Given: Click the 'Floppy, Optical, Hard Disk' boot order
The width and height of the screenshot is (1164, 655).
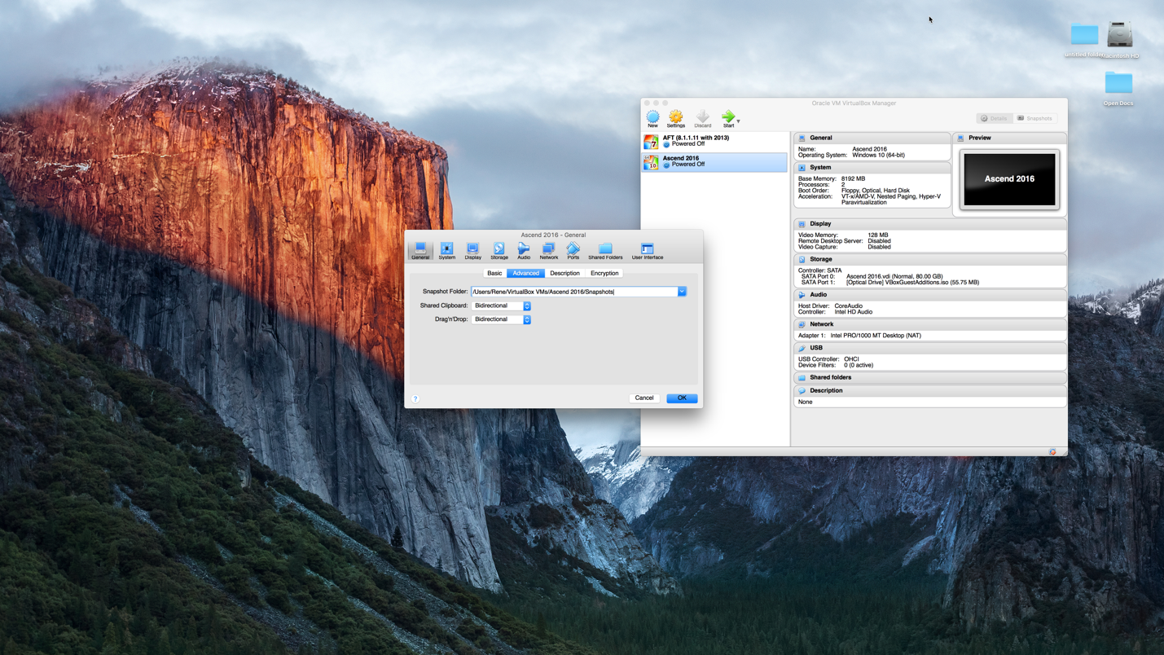Looking at the screenshot, I should 876,191.
